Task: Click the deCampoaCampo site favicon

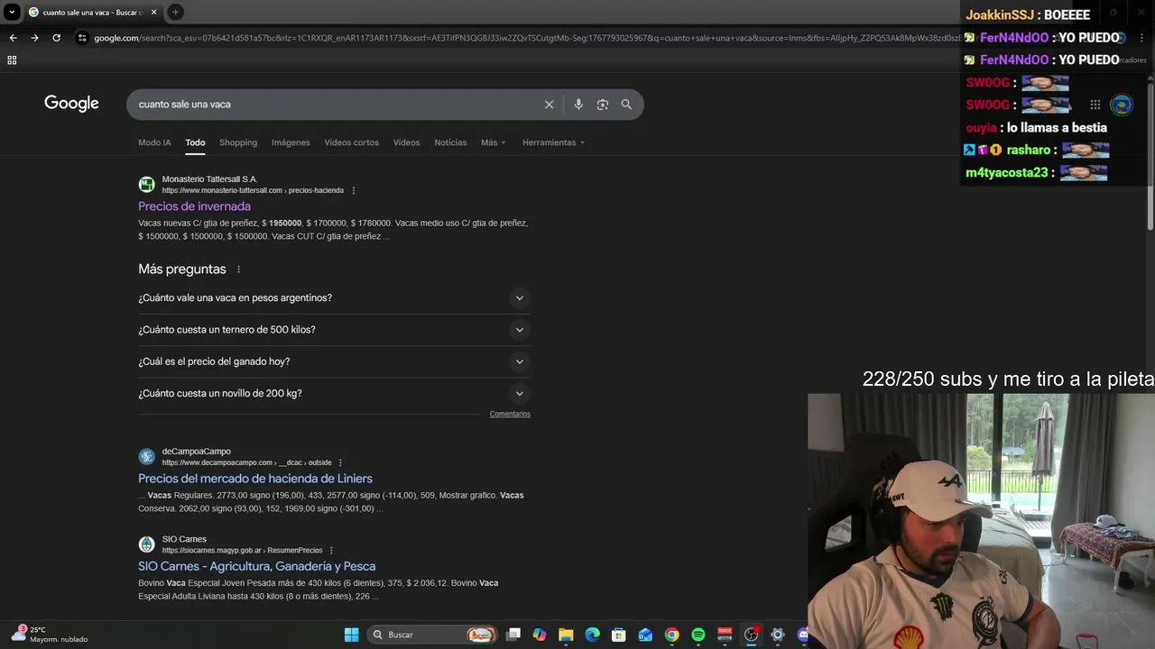Action: click(146, 457)
